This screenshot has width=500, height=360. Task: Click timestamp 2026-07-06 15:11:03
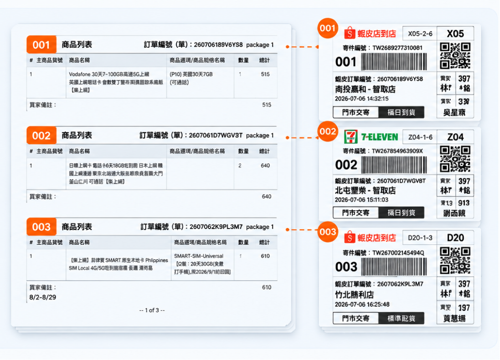[x=361, y=200]
